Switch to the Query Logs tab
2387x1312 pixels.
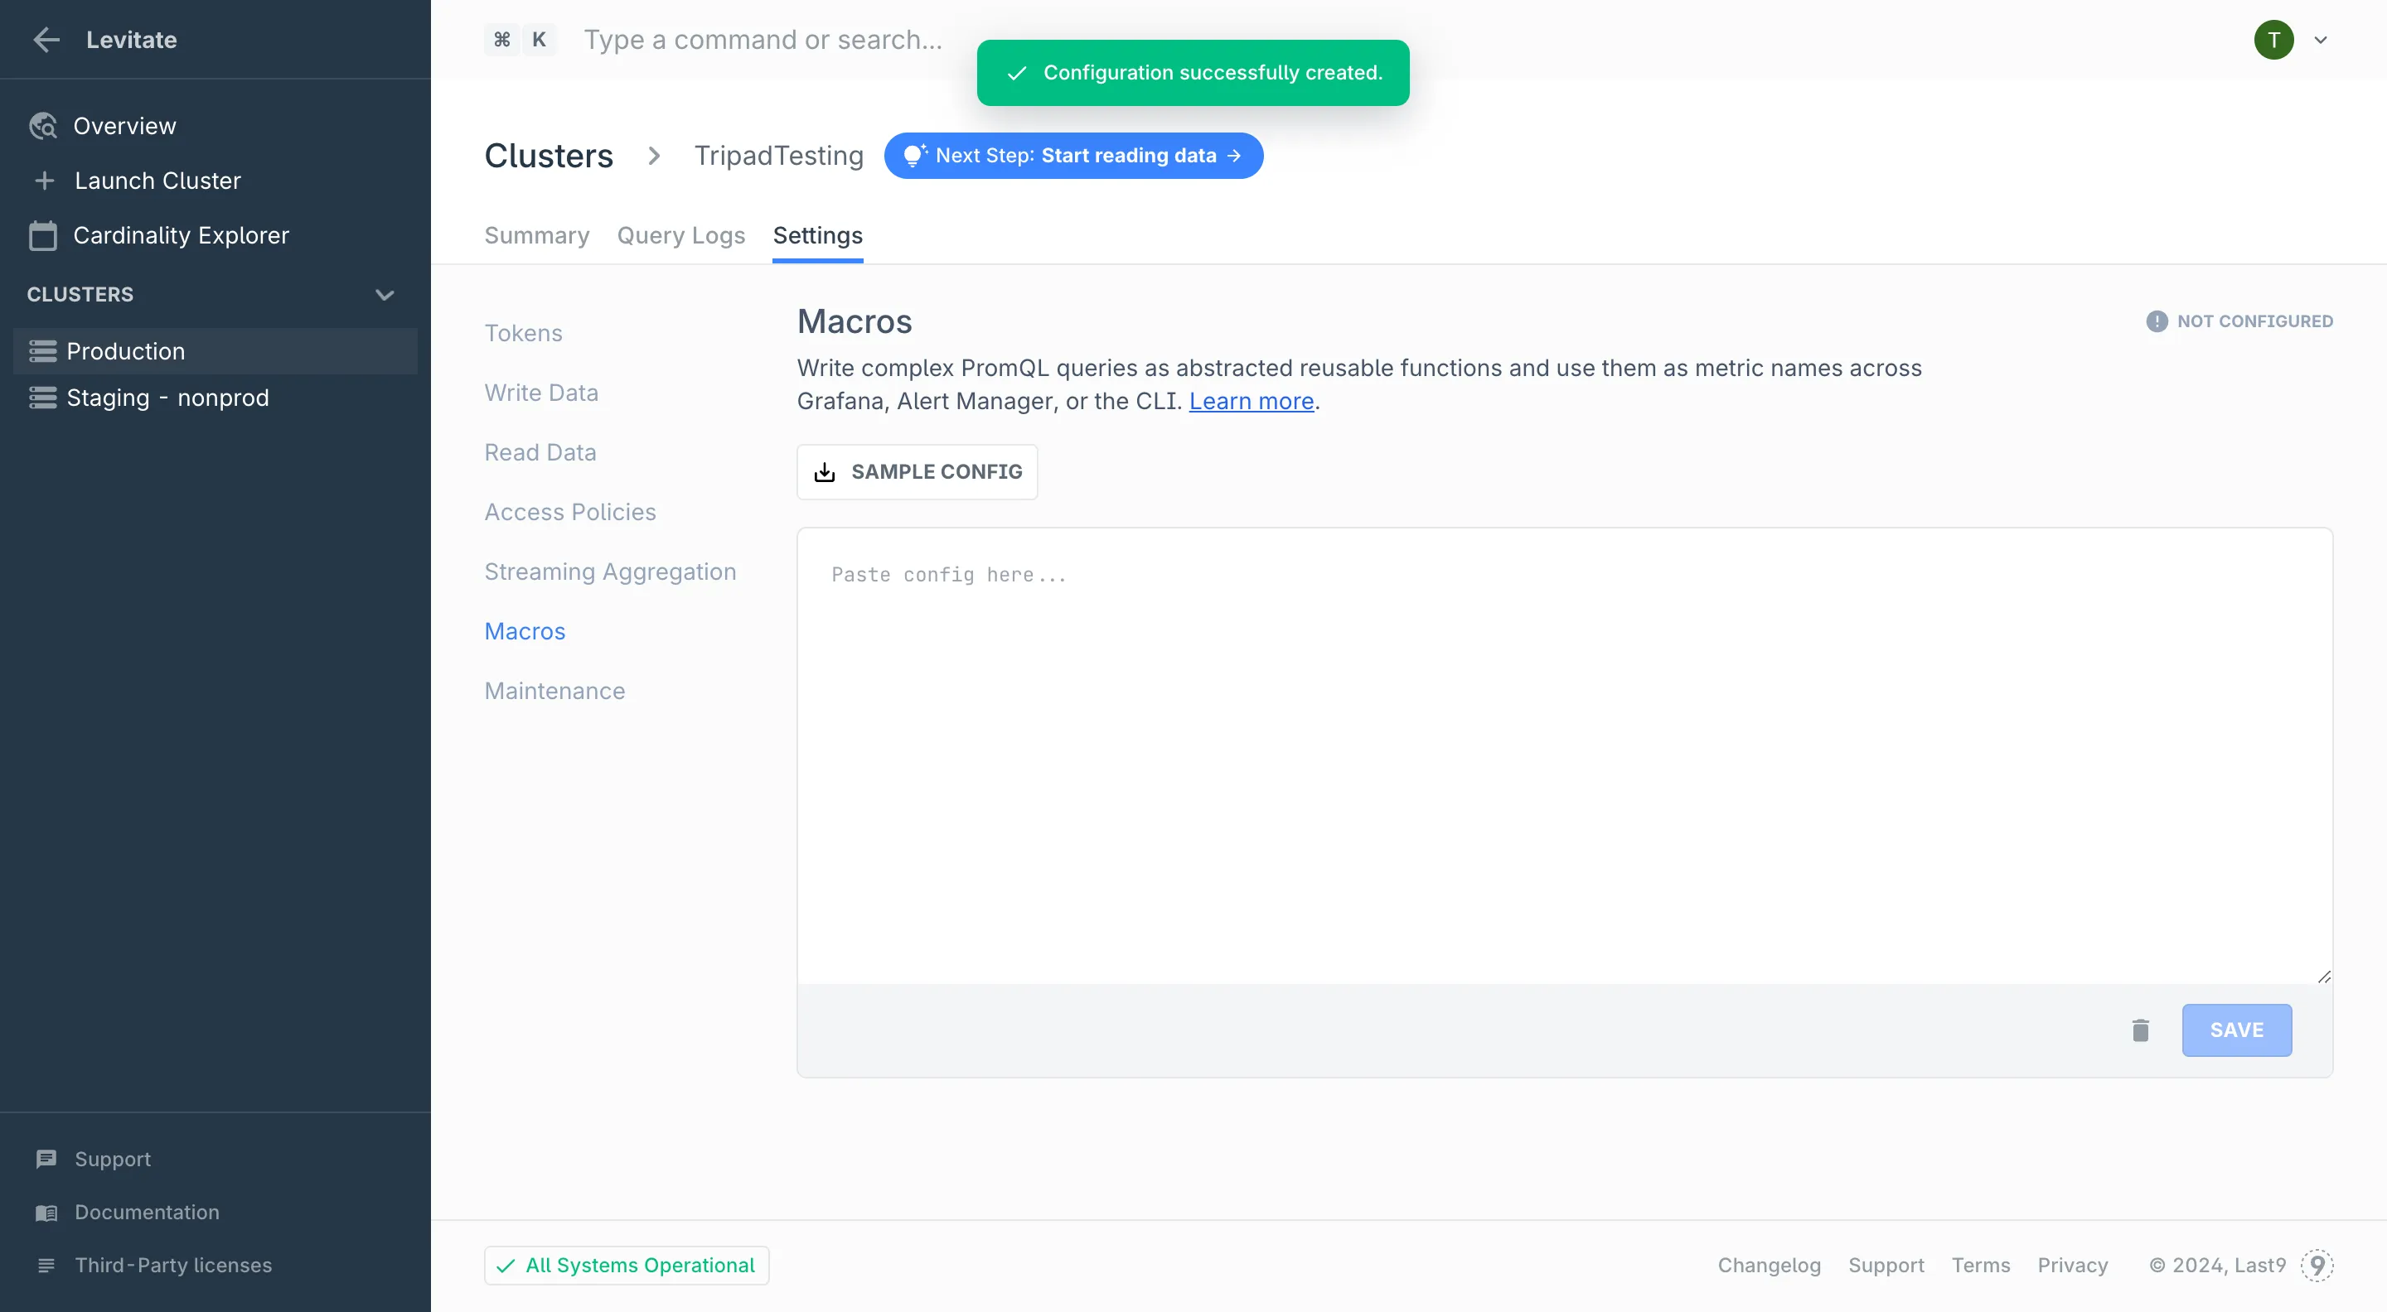[680, 235]
